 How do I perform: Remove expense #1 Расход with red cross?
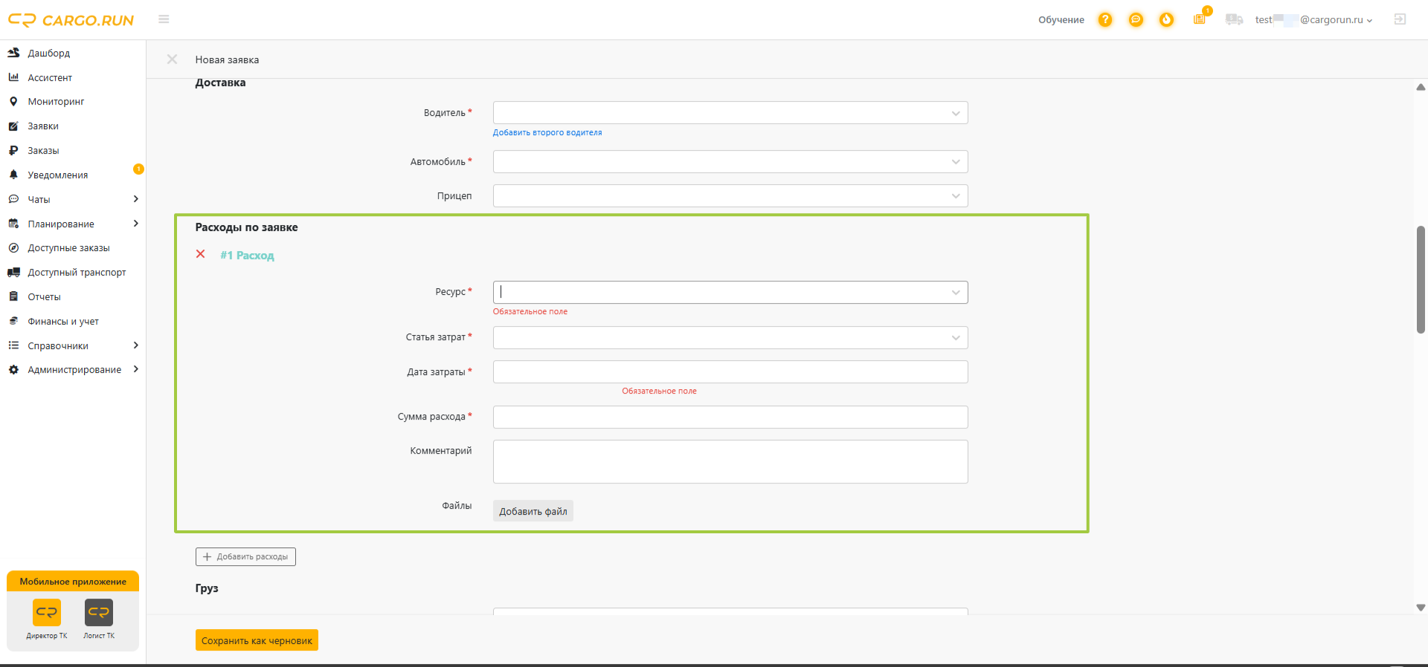click(200, 254)
